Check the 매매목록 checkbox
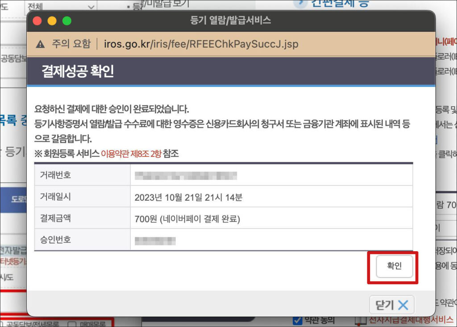 [71, 323]
